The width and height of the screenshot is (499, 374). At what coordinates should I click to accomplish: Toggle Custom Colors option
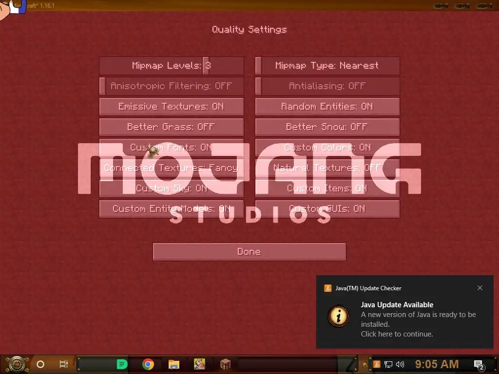(327, 147)
